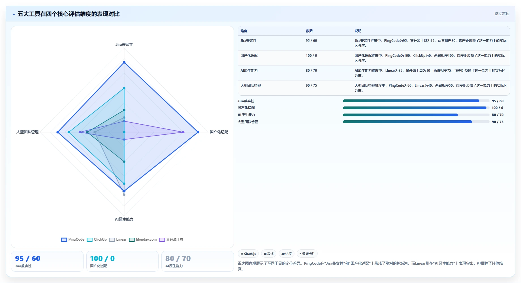The image size is (521, 283).
Task: Click the 路径雷达 label in the header
Action: tap(502, 14)
